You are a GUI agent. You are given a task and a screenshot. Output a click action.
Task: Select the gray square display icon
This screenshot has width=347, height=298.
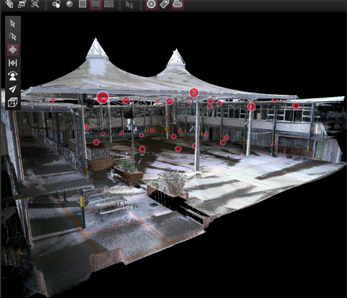[83, 4]
